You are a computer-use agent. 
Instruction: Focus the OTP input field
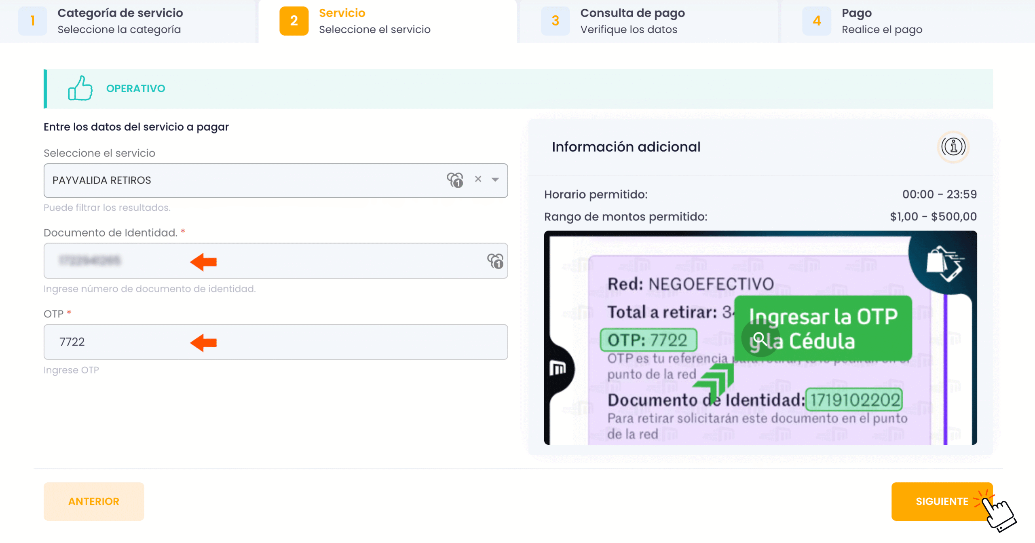276,342
